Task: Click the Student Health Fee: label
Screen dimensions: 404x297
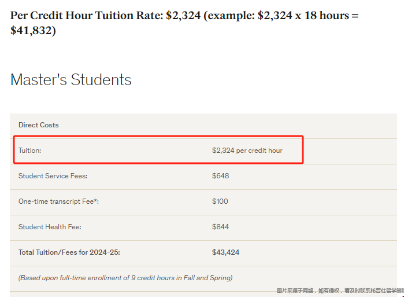Action: coord(50,227)
